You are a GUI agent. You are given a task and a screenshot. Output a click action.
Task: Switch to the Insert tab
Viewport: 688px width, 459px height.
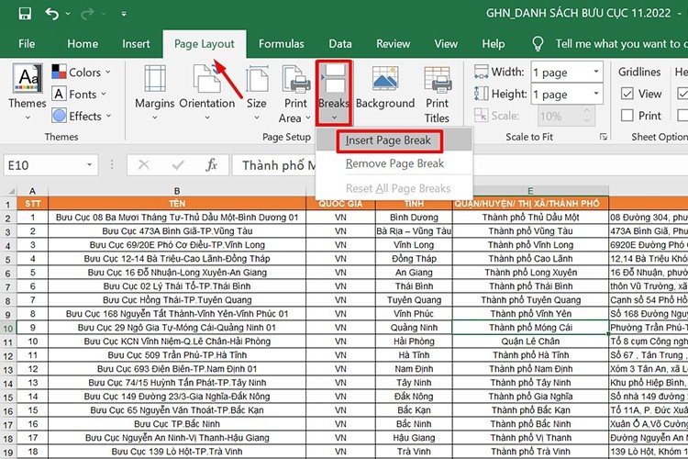tap(136, 43)
